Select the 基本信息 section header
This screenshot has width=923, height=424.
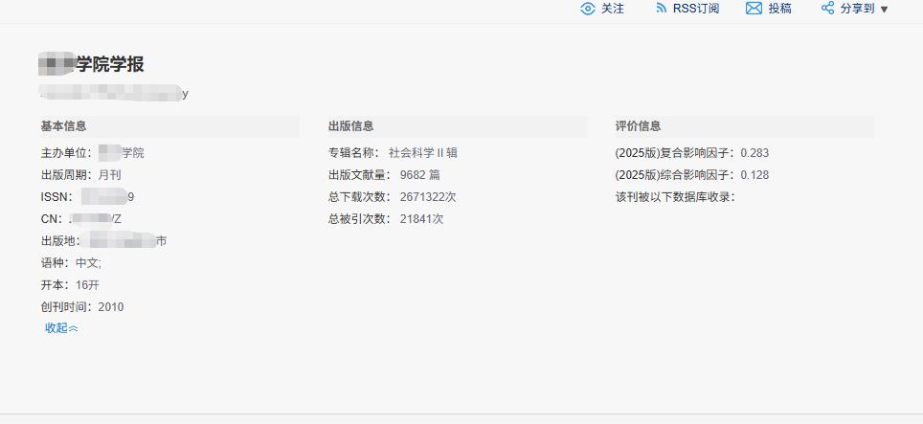click(x=63, y=125)
